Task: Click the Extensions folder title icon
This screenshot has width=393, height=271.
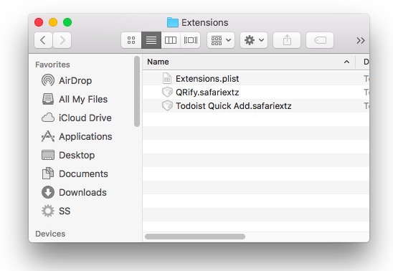Action: (x=172, y=22)
